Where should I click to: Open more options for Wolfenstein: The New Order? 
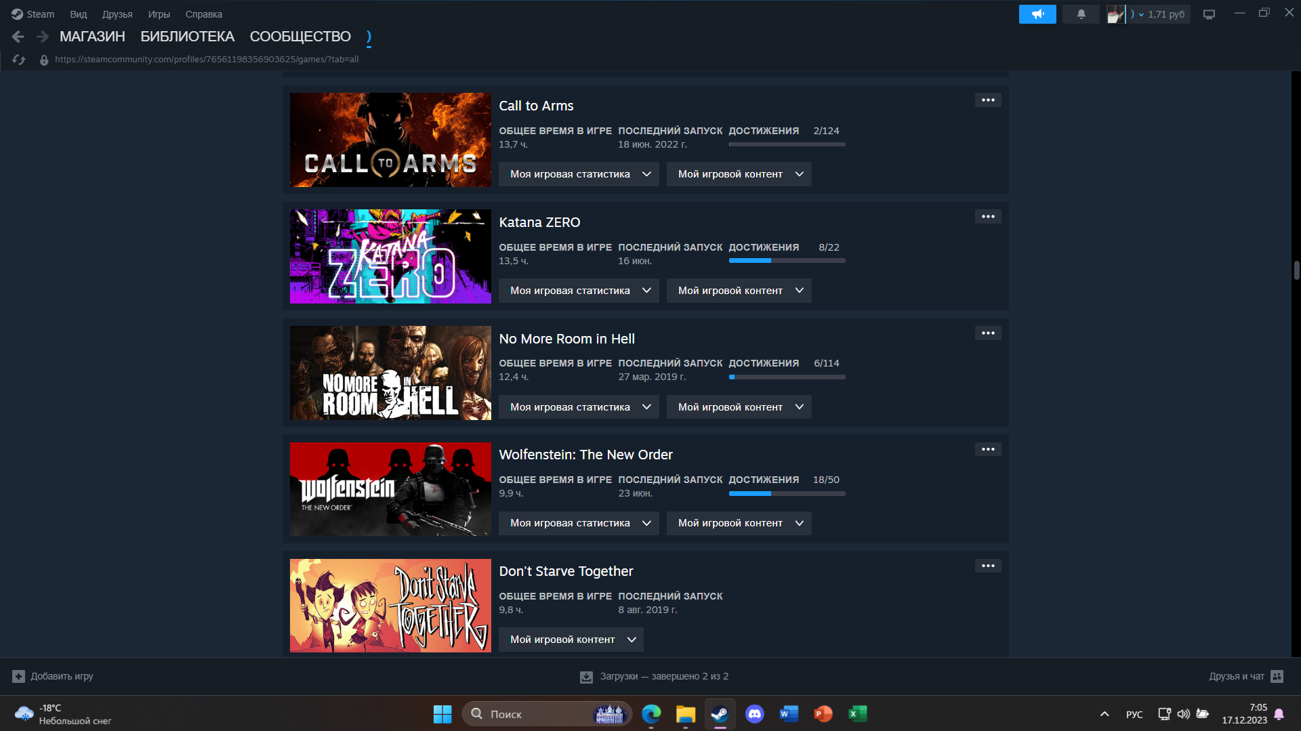988,449
